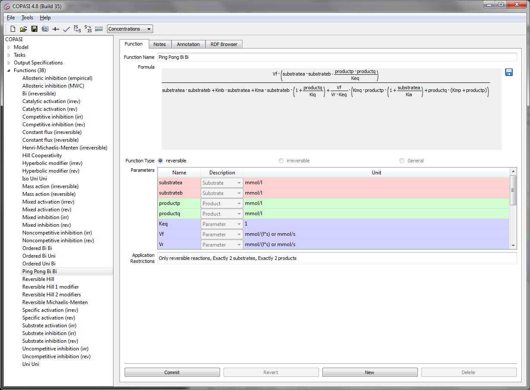Screen dimensions: 530x390
Task: Open the Tools menu
Action: pos(27,18)
